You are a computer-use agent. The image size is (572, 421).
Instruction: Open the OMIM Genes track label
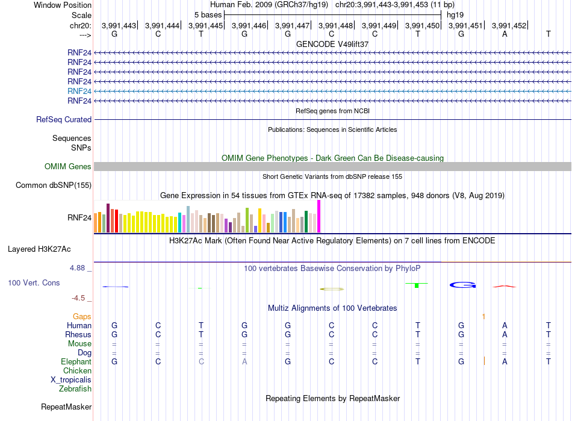tap(68, 167)
